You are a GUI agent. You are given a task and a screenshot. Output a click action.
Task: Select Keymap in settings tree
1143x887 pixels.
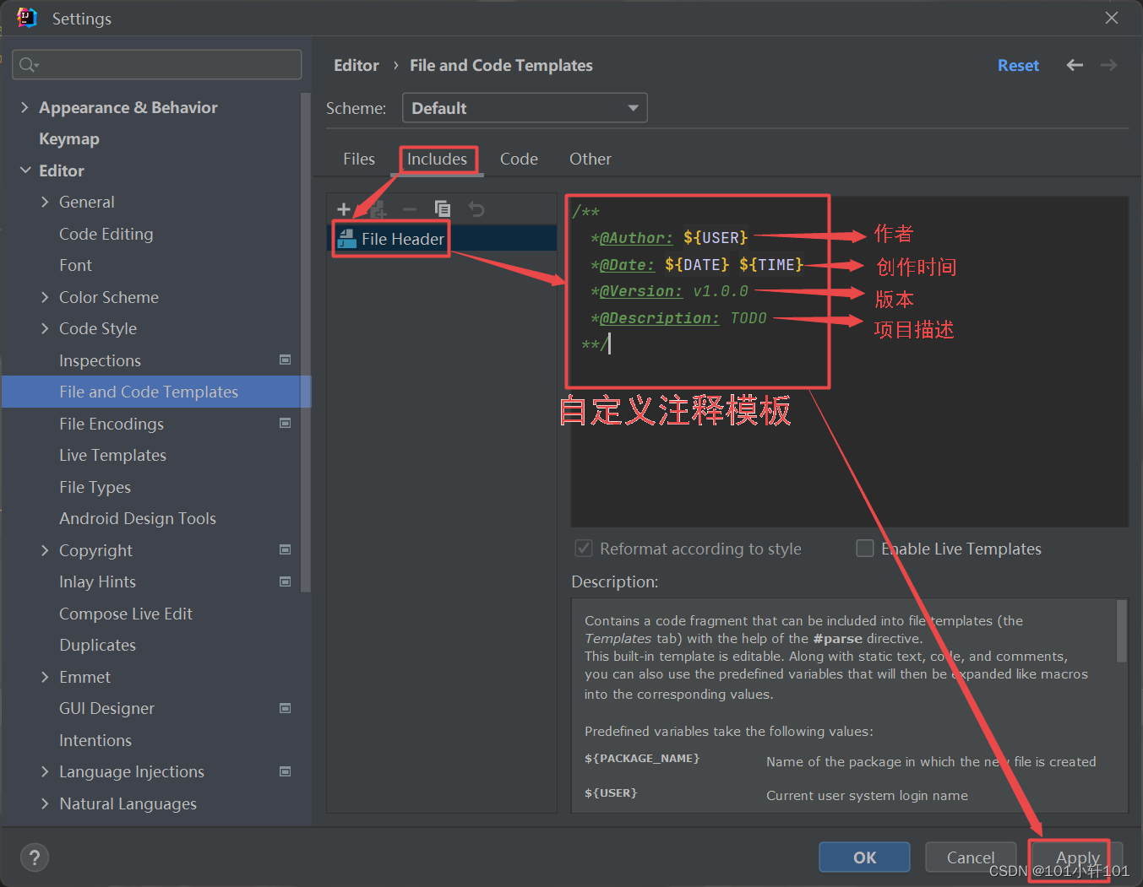(69, 138)
